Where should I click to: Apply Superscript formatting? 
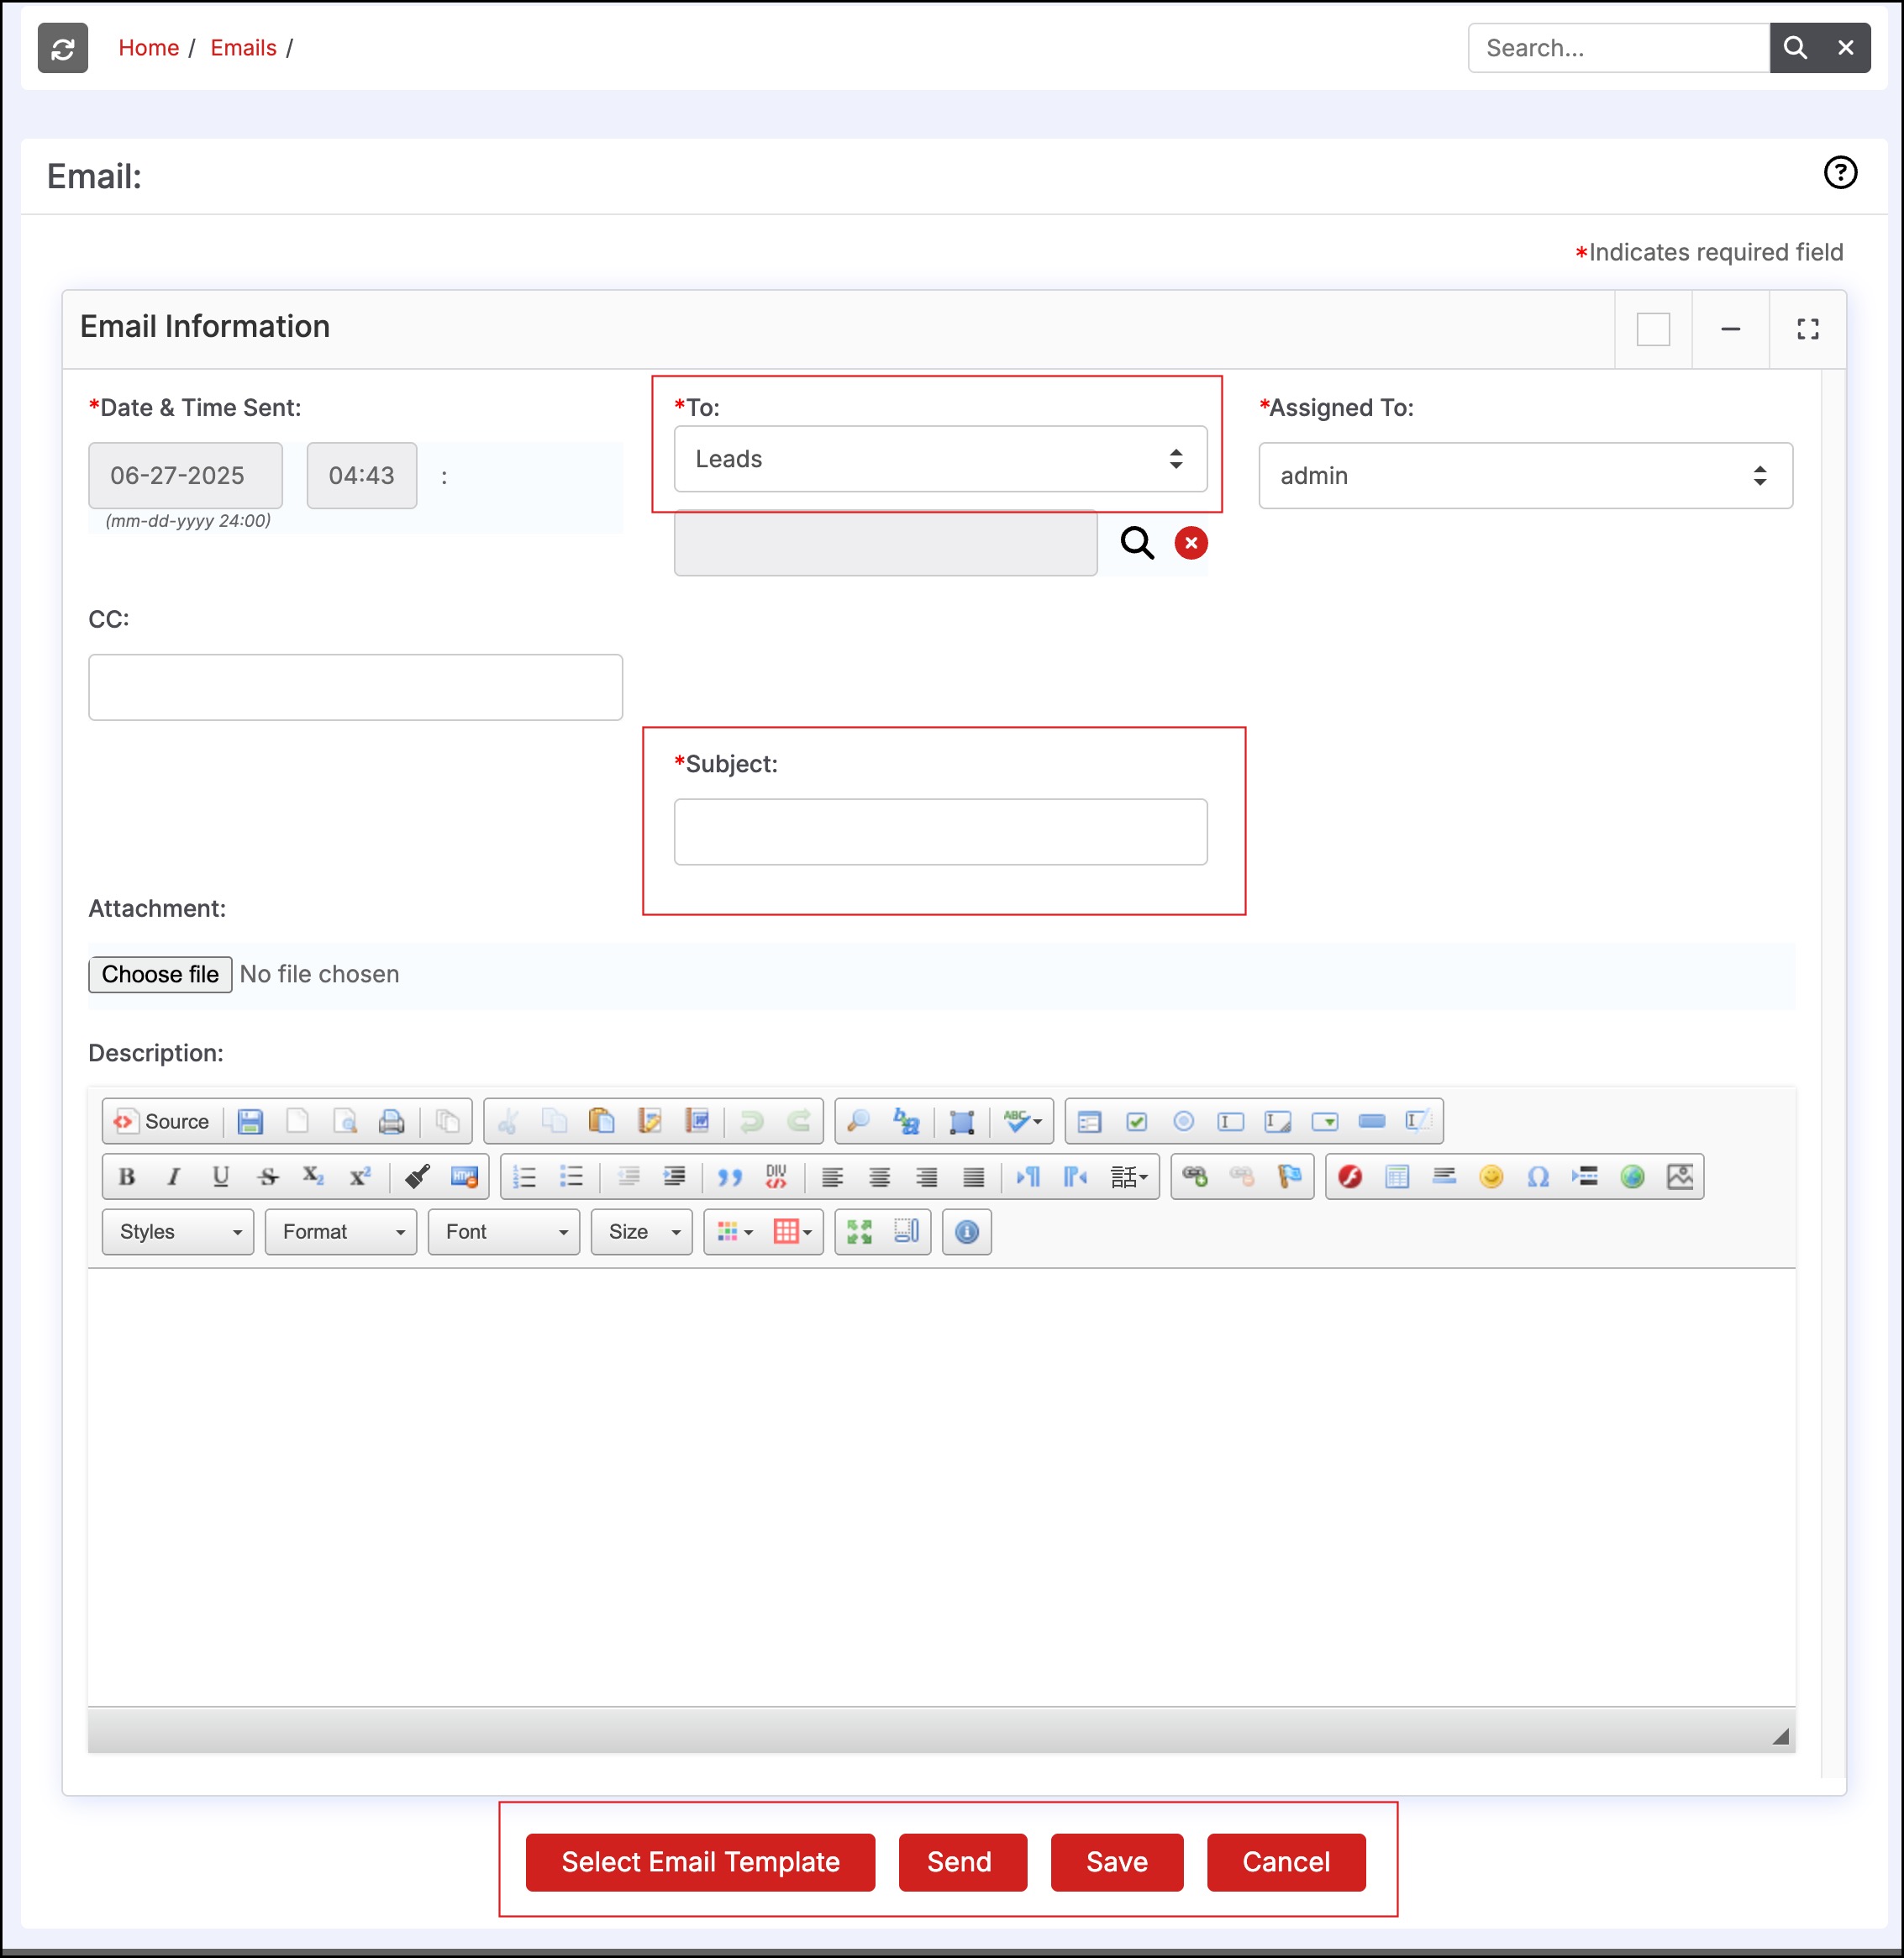click(x=360, y=1176)
